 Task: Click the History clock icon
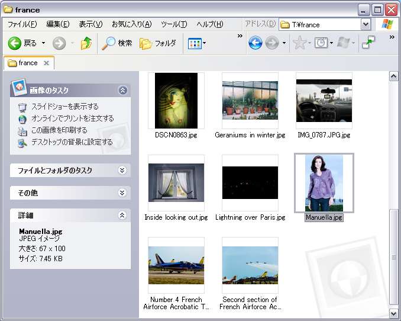coord(321,43)
